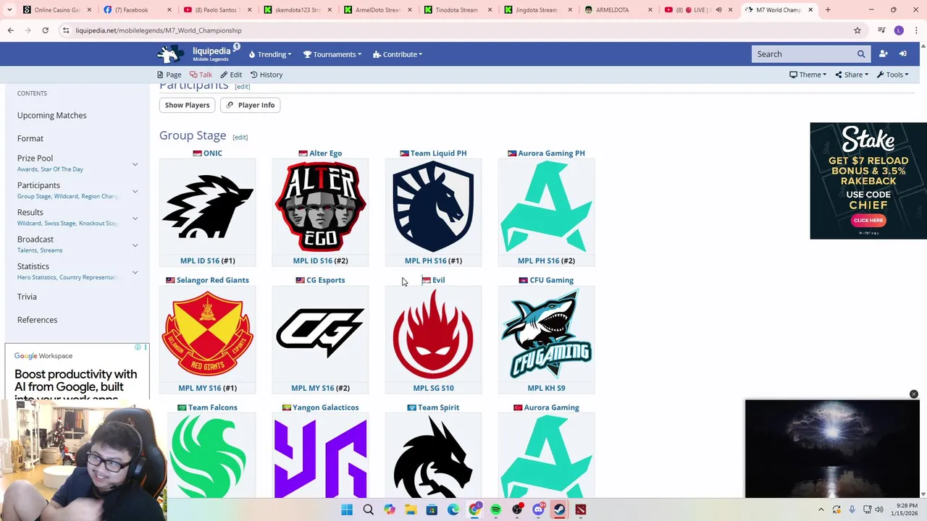Expand Participants in contents sidebar
The height and width of the screenshot is (521, 927).
[x=135, y=191]
